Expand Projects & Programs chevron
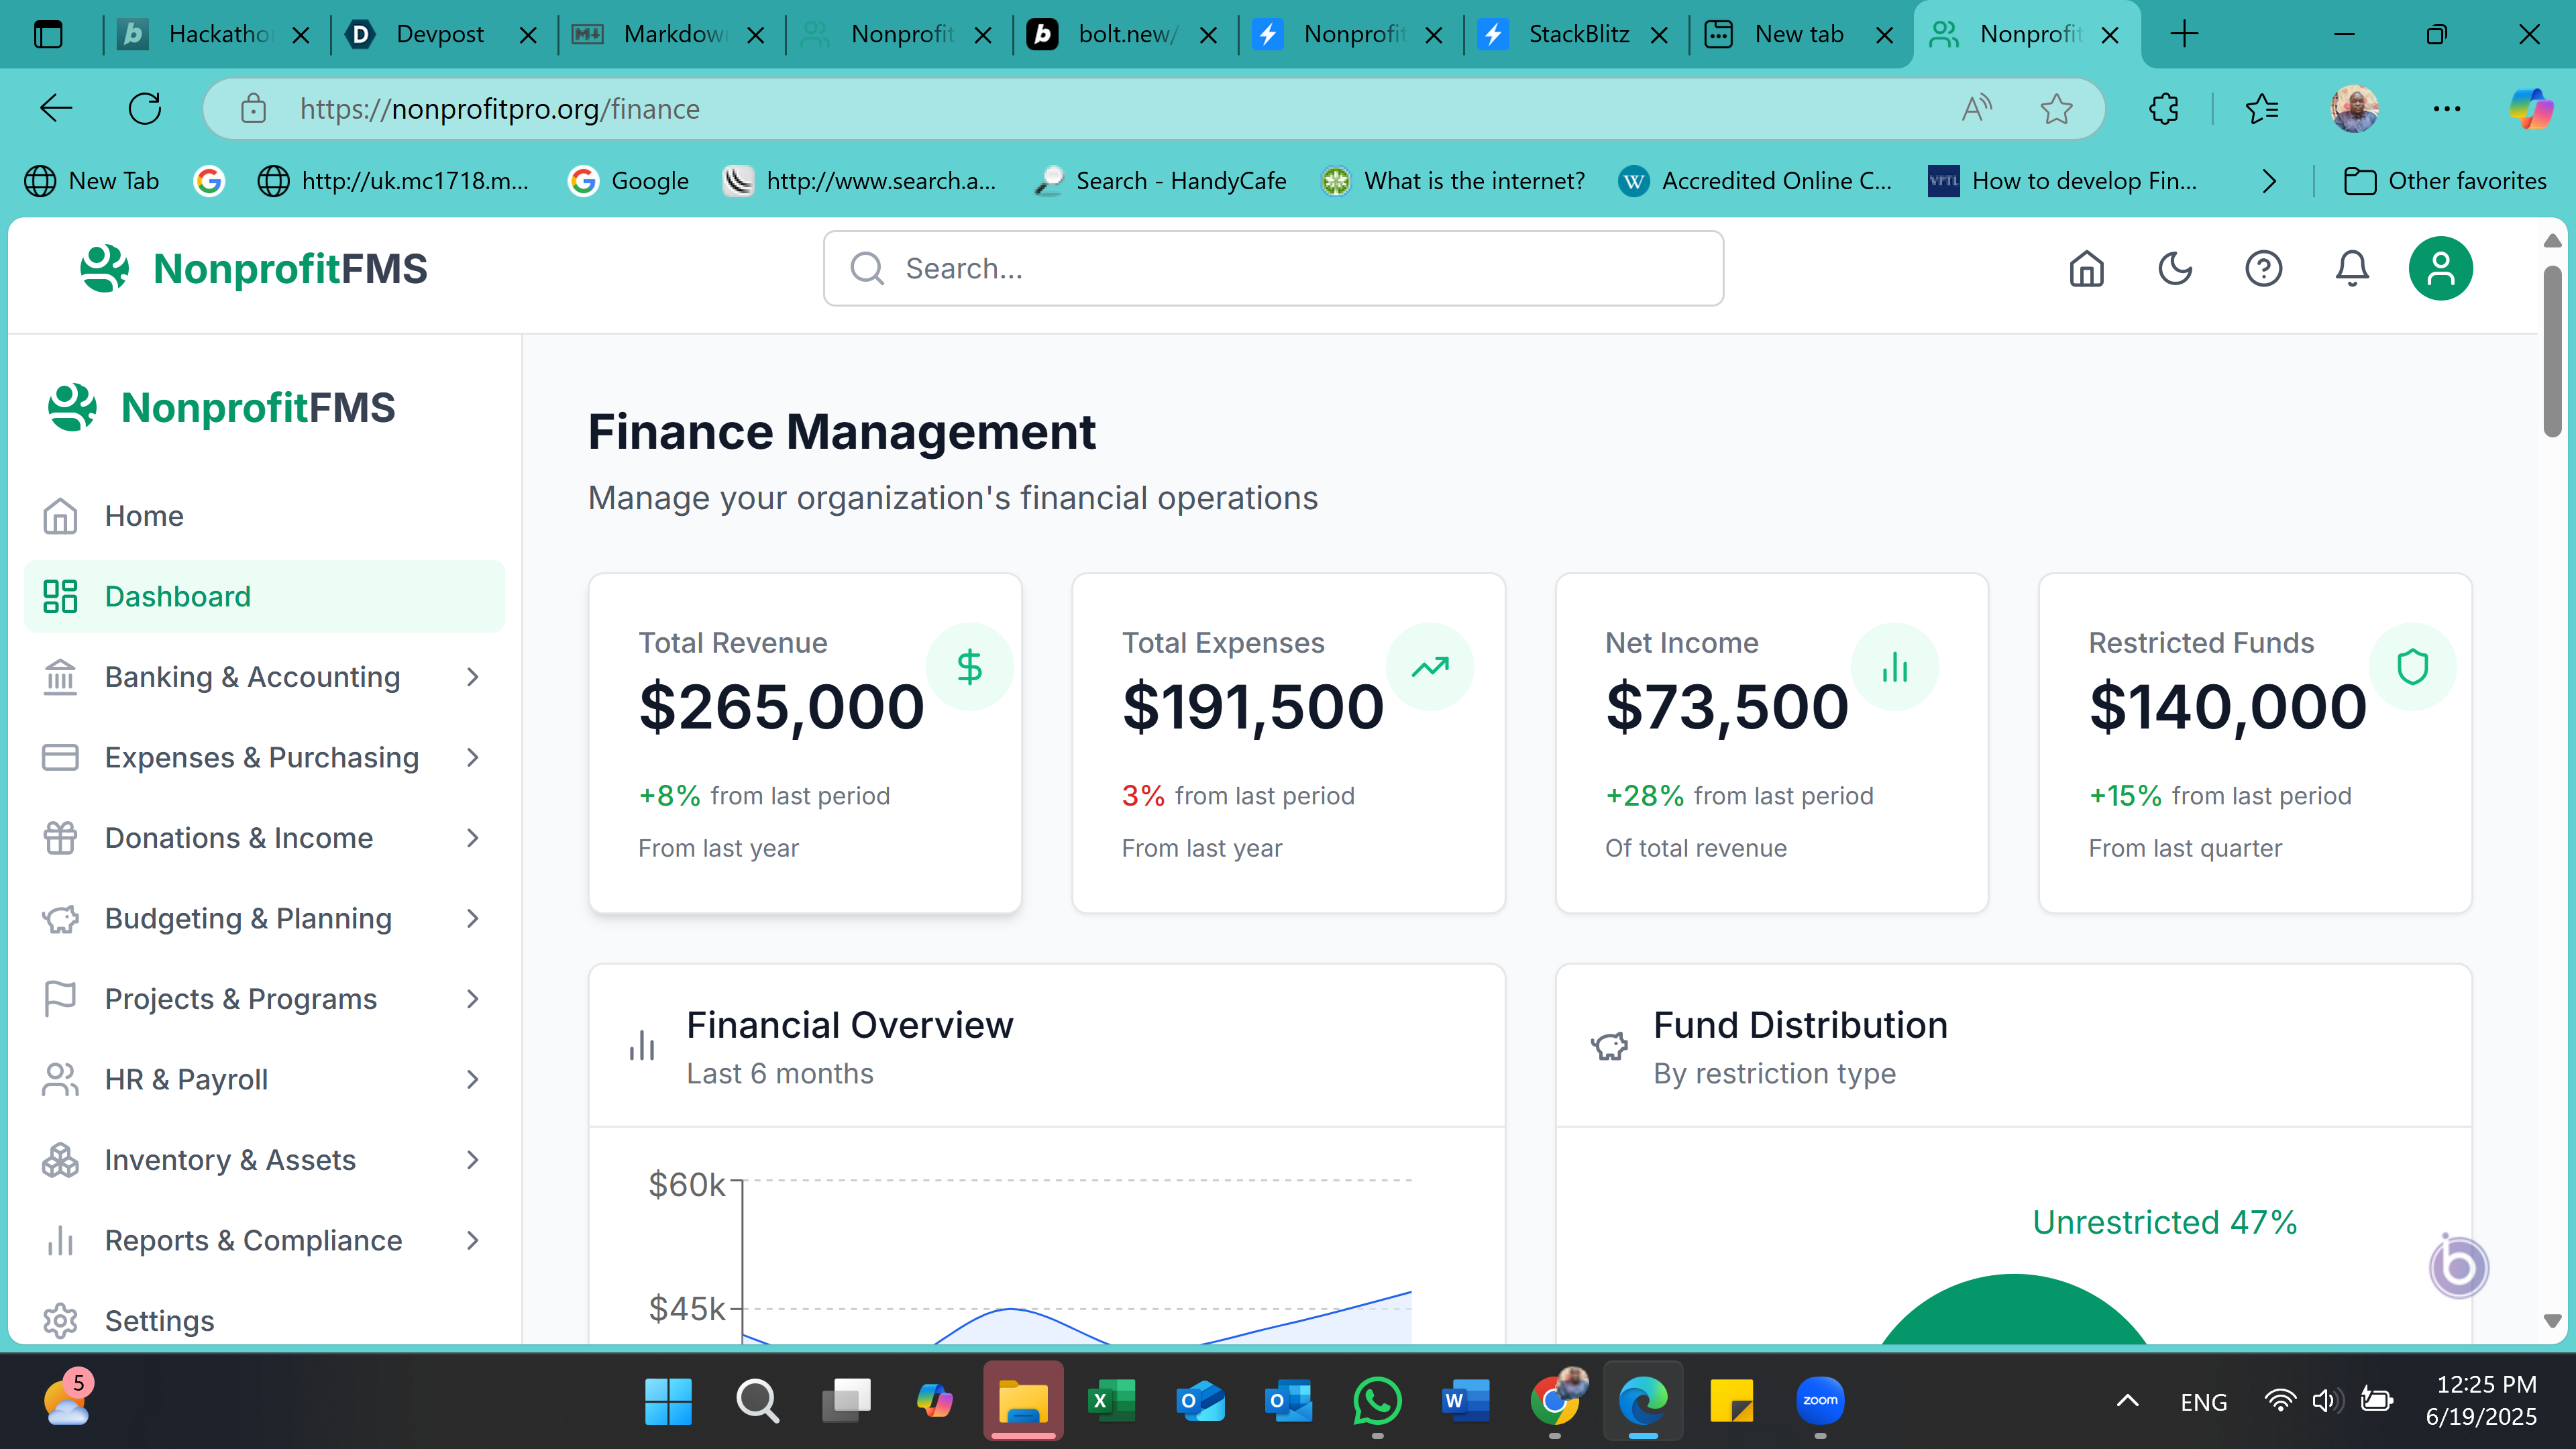Image resolution: width=2576 pixels, height=1449 pixels. (473, 999)
